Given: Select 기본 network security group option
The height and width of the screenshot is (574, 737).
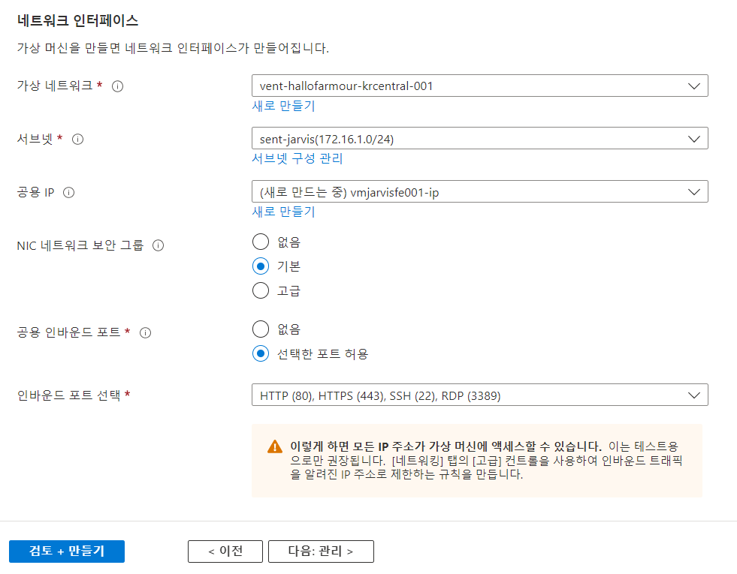Looking at the screenshot, I should click(261, 266).
